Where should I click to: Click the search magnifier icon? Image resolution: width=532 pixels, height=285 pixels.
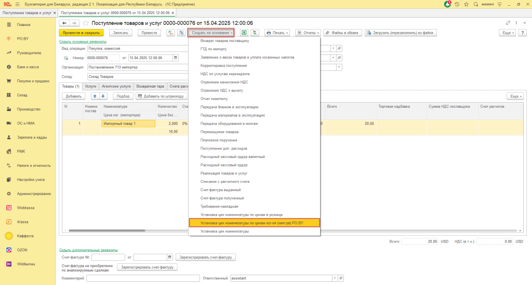coord(476,4)
